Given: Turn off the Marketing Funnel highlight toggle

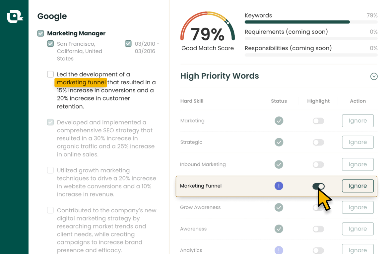Looking at the screenshot, I should click(x=318, y=186).
